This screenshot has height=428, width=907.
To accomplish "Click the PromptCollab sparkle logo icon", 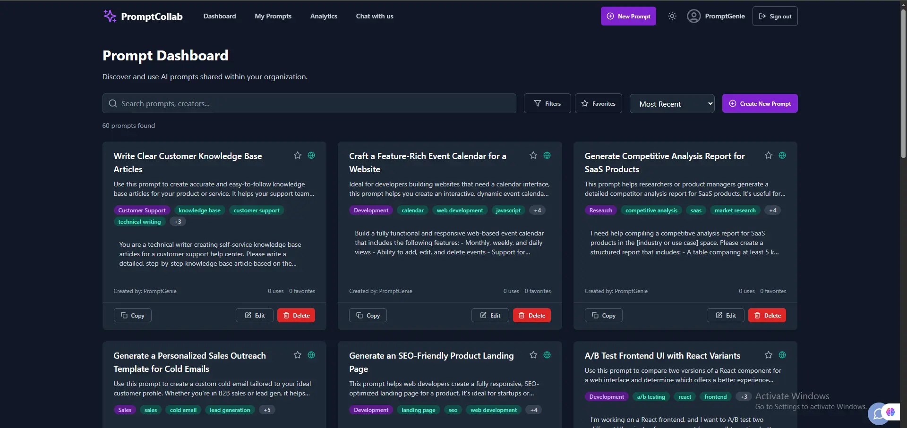I will (110, 16).
